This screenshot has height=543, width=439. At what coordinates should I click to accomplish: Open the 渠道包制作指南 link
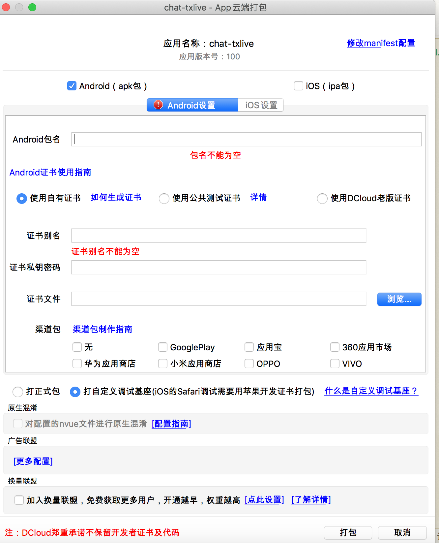click(x=102, y=329)
